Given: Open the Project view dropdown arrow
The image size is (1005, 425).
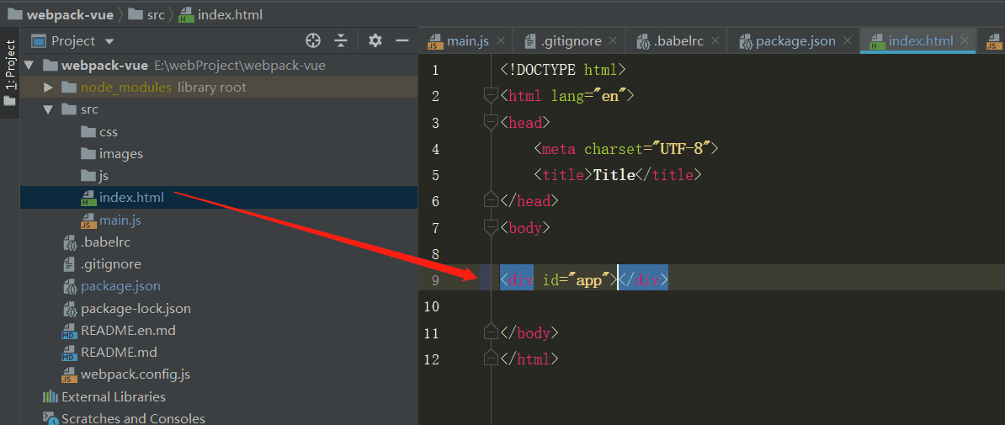Looking at the screenshot, I should pyautogui.click(x=109, y=42).
